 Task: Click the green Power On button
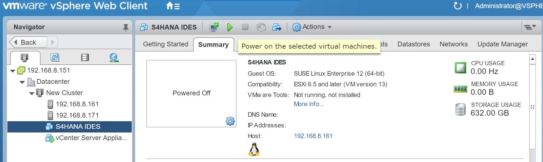click(230, 27)
